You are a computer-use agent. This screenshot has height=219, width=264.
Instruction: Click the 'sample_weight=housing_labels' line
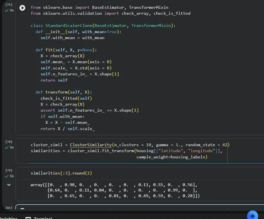point(172,157)
